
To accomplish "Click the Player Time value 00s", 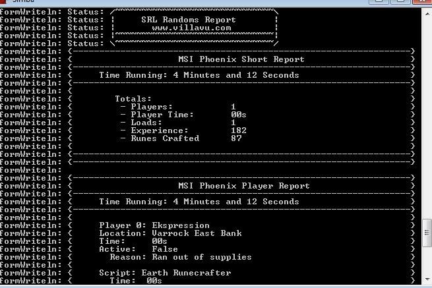I will coord(239,115).
